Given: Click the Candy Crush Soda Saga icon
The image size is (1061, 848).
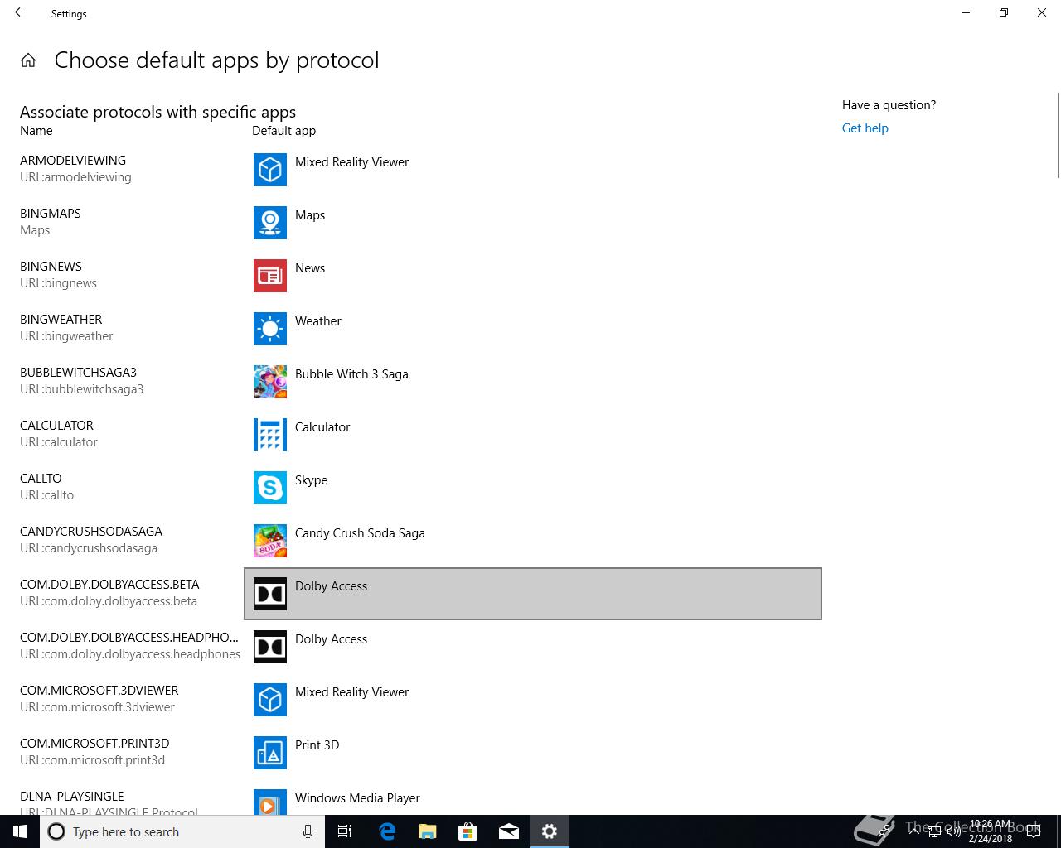Looking at the screenshot, I should pos(270,541).
